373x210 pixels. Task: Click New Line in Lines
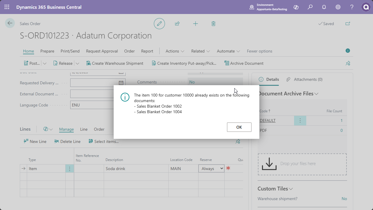point(35,141)
